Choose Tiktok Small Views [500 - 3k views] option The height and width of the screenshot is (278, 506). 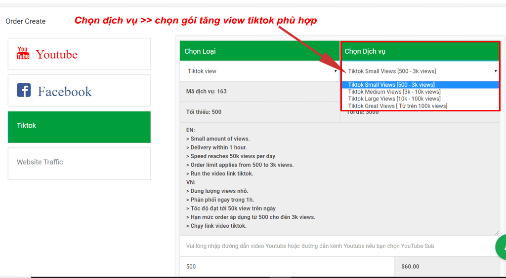coord(420,85)
